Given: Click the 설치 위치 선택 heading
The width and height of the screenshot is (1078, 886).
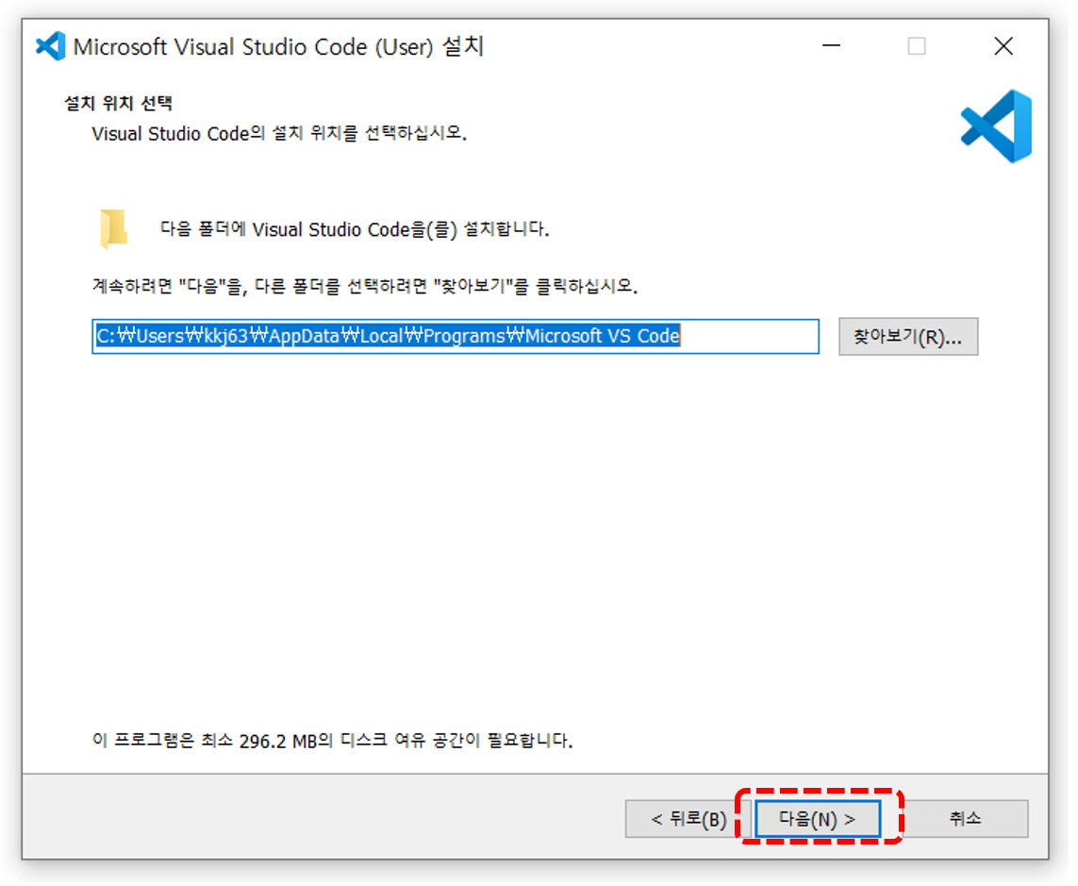Looking at the screenshot, I should click(x=119, y=105).
